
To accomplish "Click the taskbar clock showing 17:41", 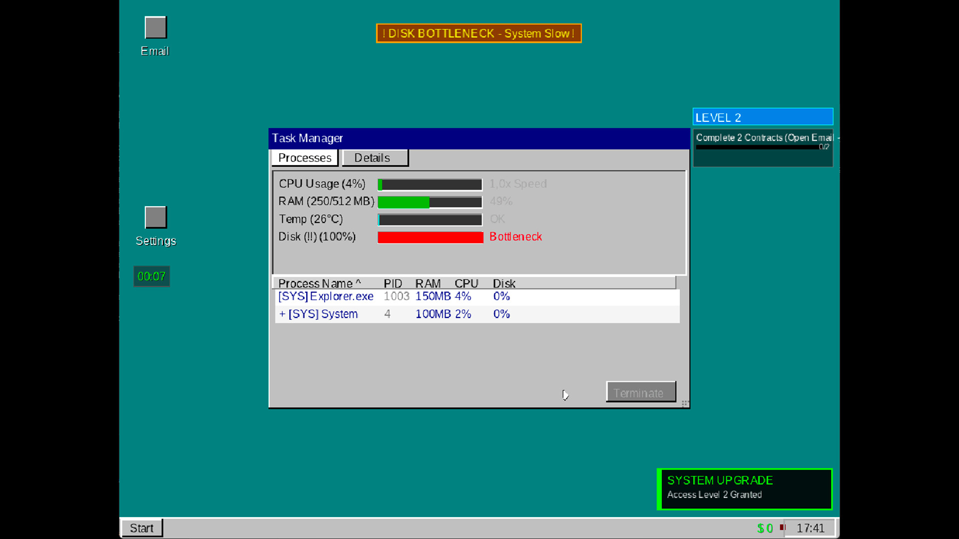I will tap(811, 528).
